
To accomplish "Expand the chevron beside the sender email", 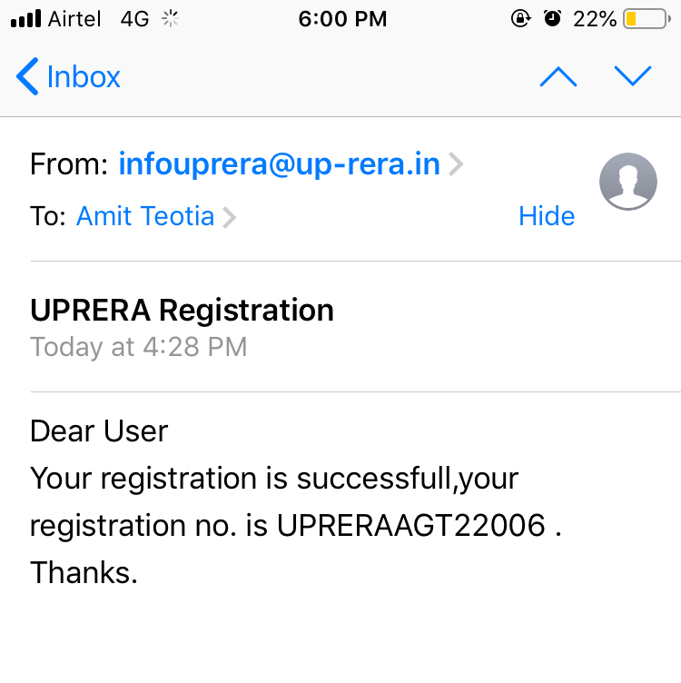I will 456,164.
